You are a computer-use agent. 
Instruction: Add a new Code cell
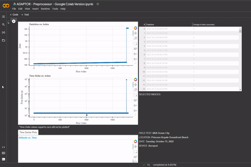pyautogui.click(x=14, y=14)
